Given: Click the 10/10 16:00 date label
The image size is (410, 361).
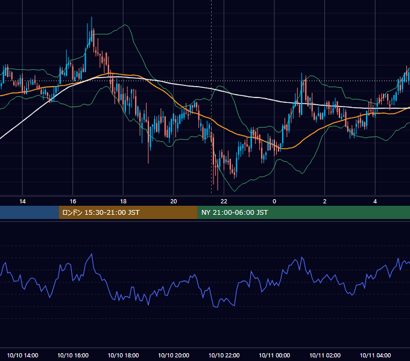Looking at the screenshot, I should [73, 355].
